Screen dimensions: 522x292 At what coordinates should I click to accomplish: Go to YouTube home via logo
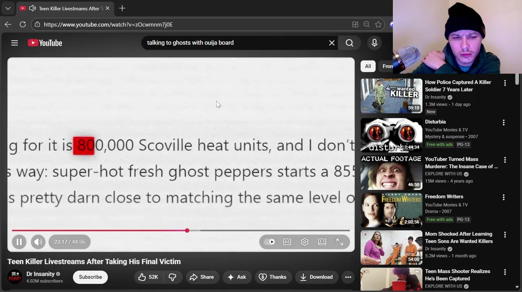tap(45, 43)
